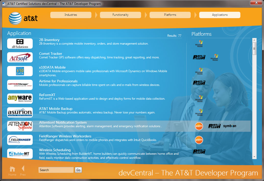
Task: Open the ReFormXT application title
Action: coord(47,95)
